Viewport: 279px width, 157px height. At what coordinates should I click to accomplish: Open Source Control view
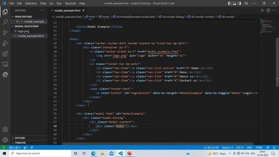[5, 33]
